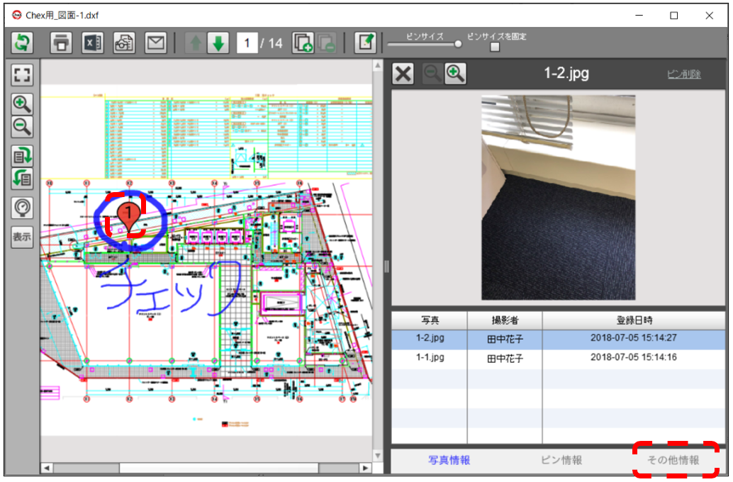This screenshot has width=733, height=482.
Task: Rotate the drawing clockwise
Action: pyautogui.click(x=23, y=155)
